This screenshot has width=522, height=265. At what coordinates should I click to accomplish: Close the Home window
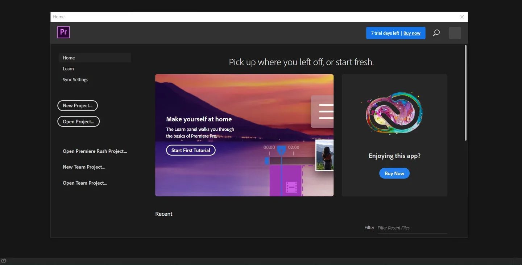[462, 17]
